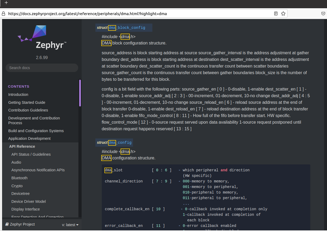Viewport: 327px width, 233px height.
Task: Click the Zephyr logo in the sidebar
Action: pos(42,37)
